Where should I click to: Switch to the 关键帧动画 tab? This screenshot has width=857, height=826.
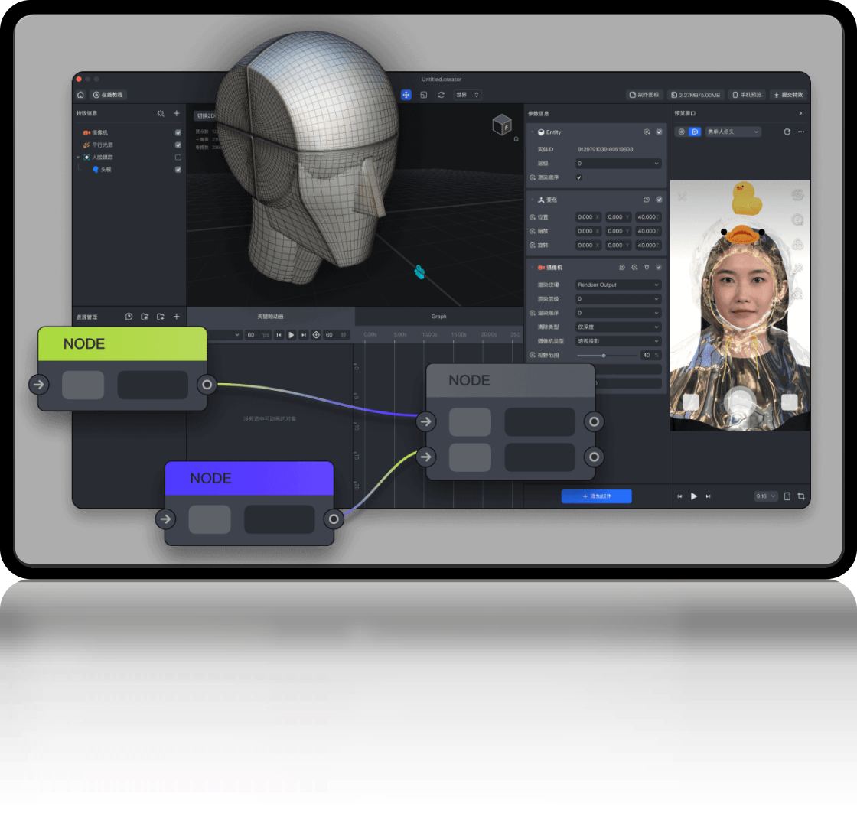pyautogui.click(x=270, y=316)
